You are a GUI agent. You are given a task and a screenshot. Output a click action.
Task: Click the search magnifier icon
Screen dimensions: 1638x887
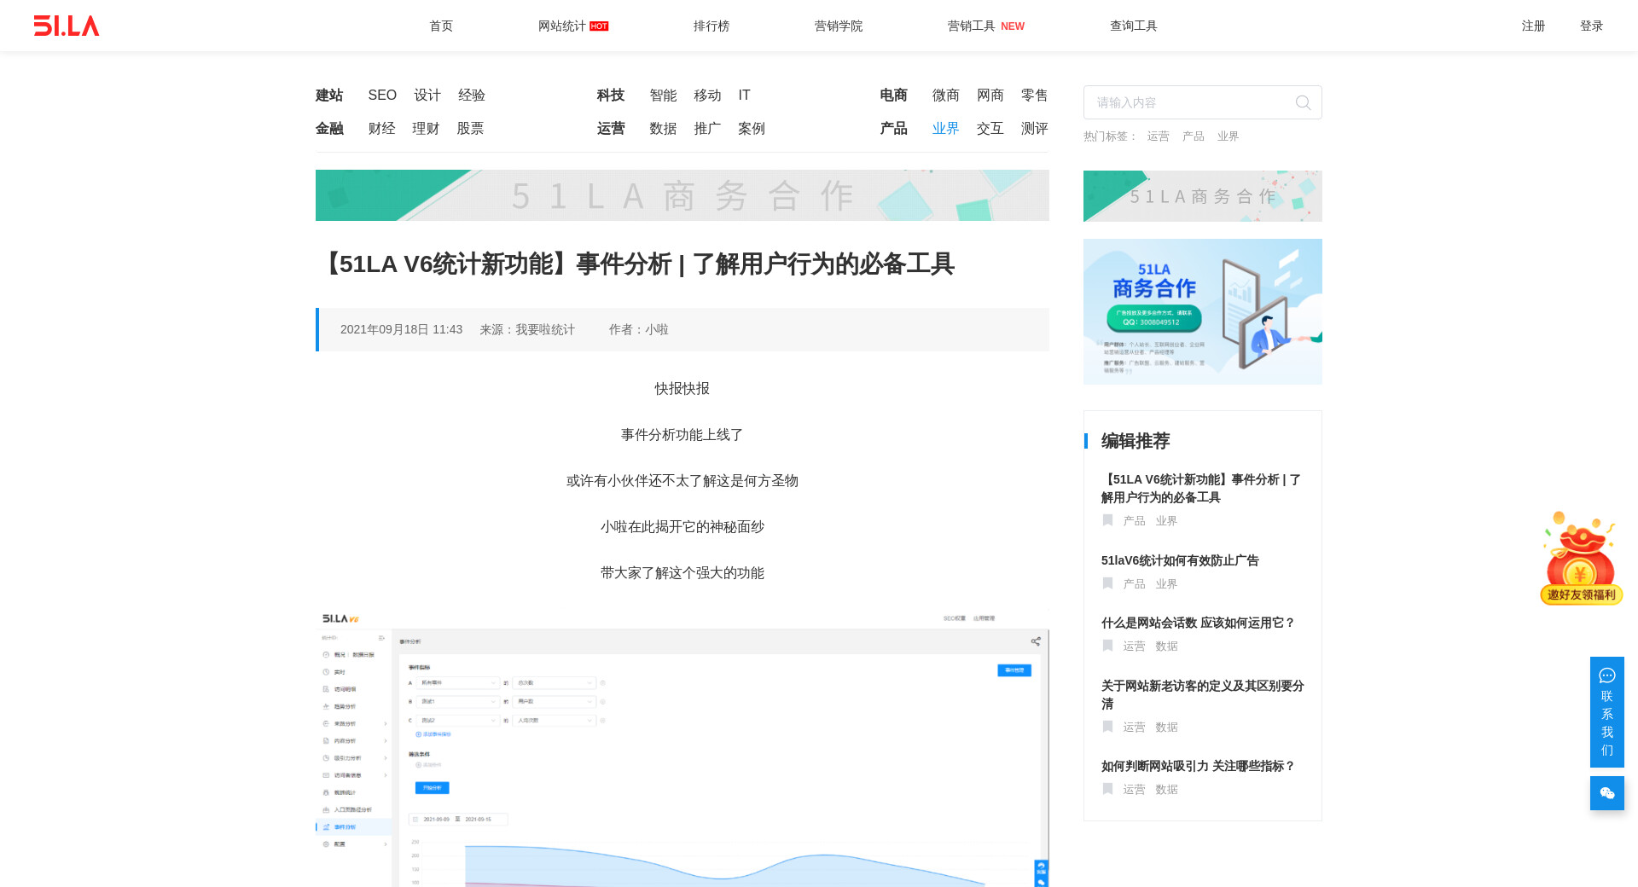[x=1303, y=103]
